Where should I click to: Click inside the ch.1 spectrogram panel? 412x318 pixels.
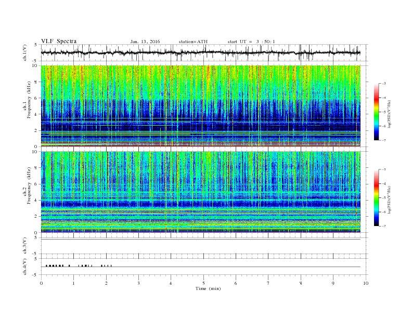click(x=201, y=106)
